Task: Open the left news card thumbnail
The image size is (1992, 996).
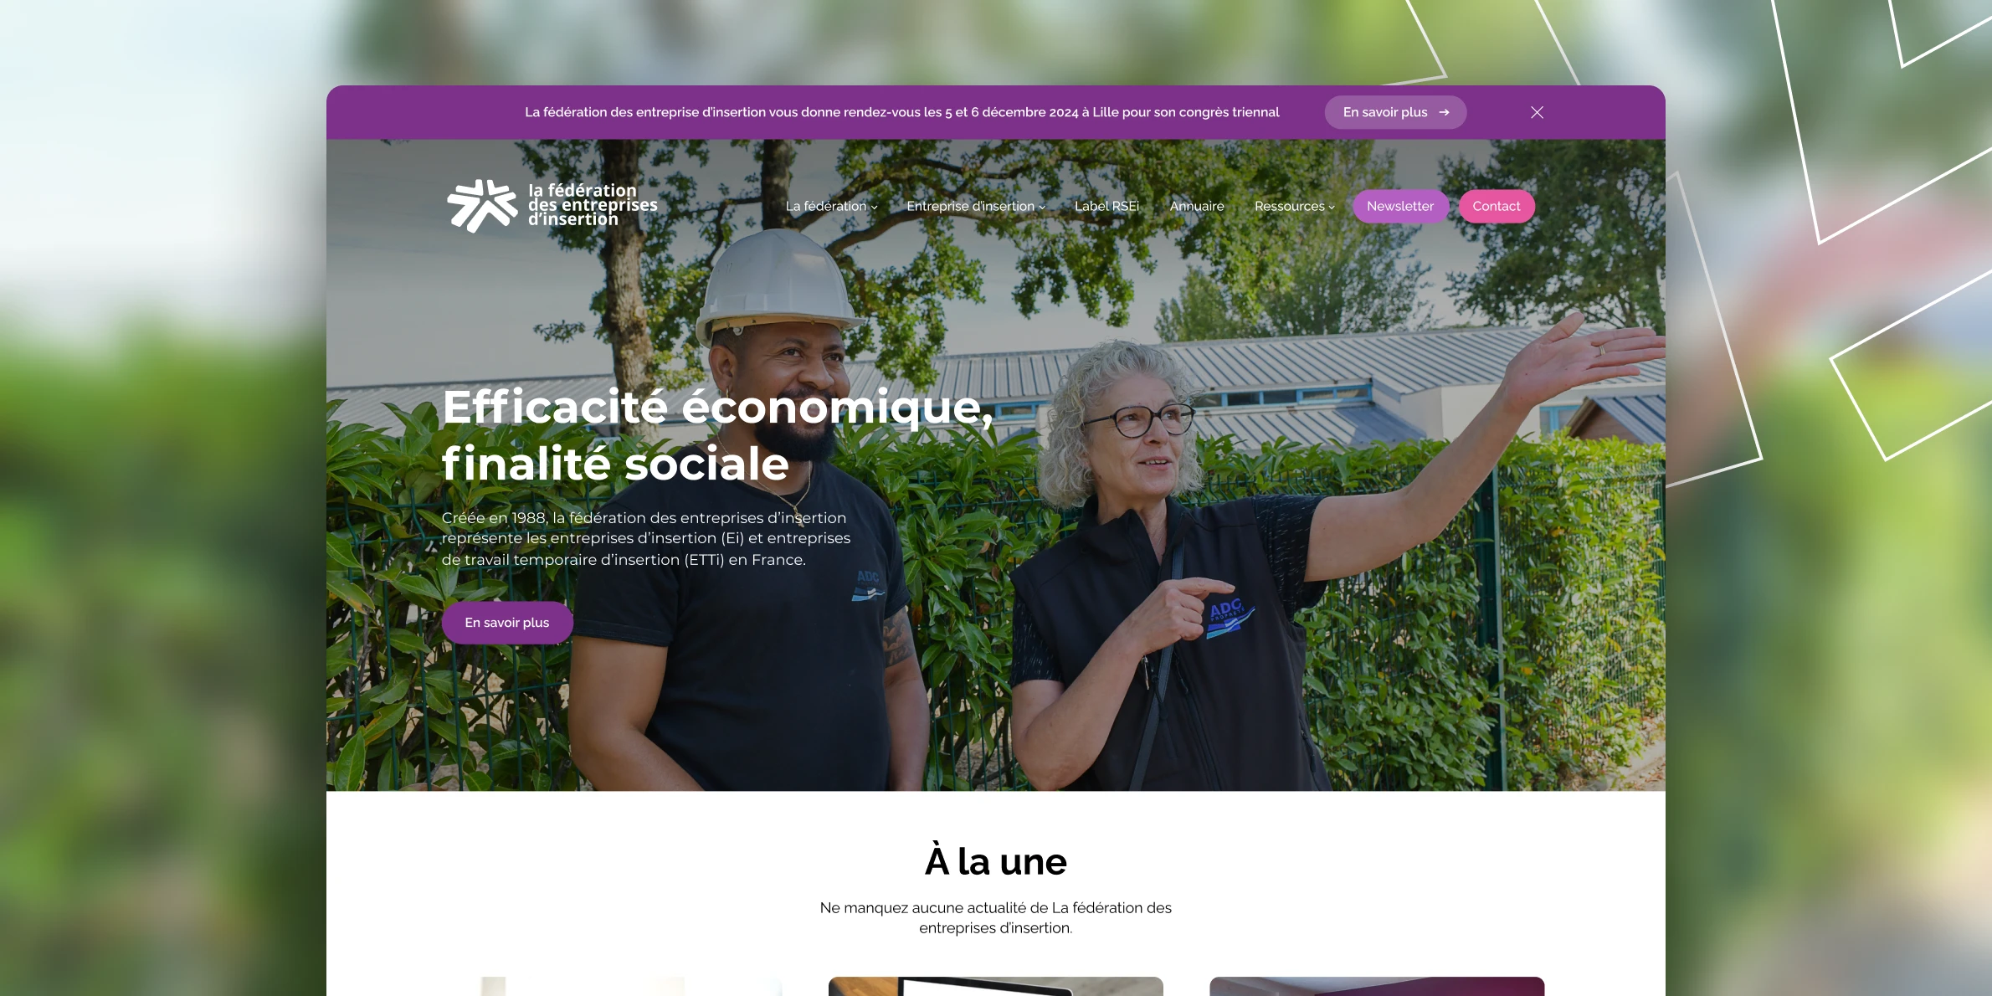Action: pos(615,986)
